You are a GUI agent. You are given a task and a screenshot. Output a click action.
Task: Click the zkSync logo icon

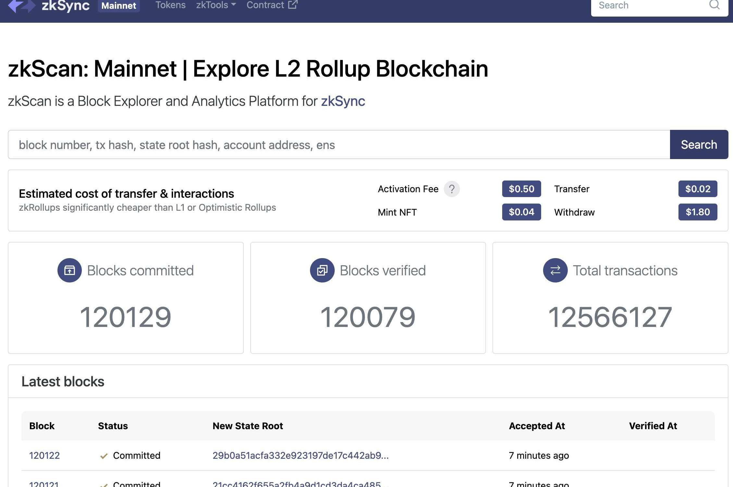pos(21,5)
